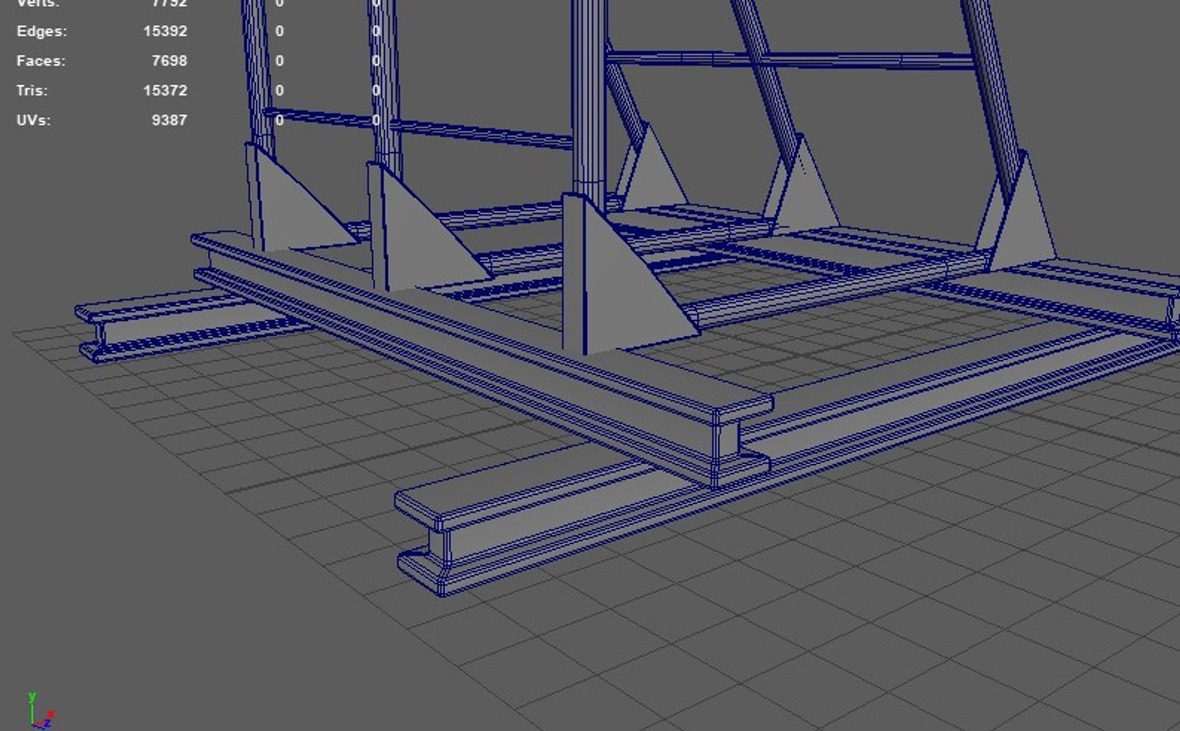
Task: Click the triangle count value 15372
Action: tap(165, 91)
